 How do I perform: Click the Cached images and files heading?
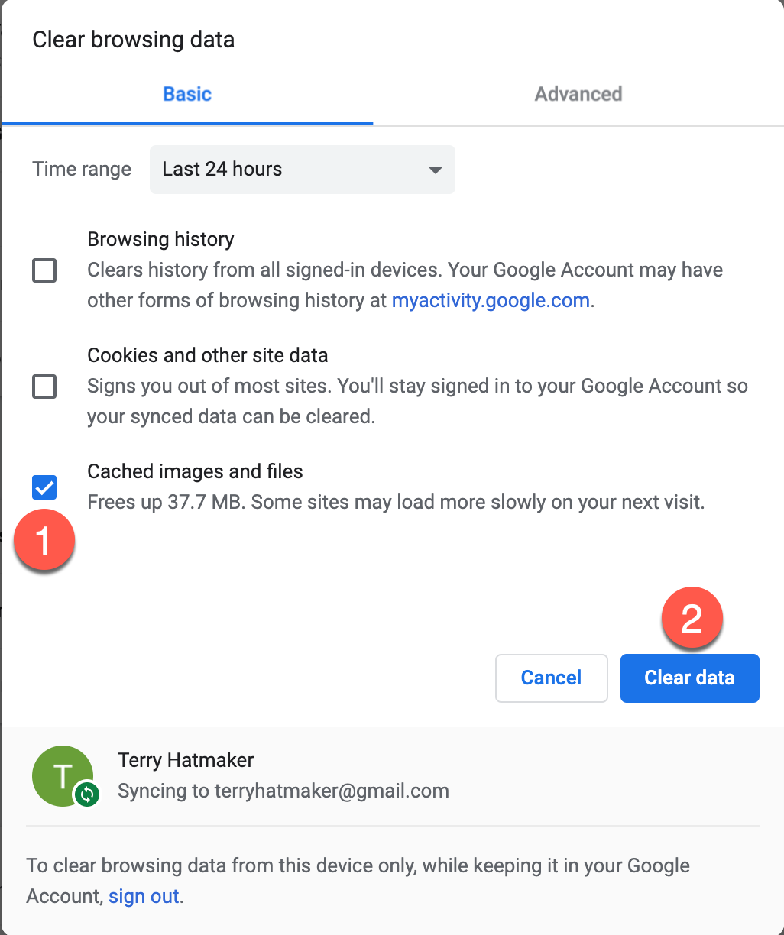coord(195,471)
